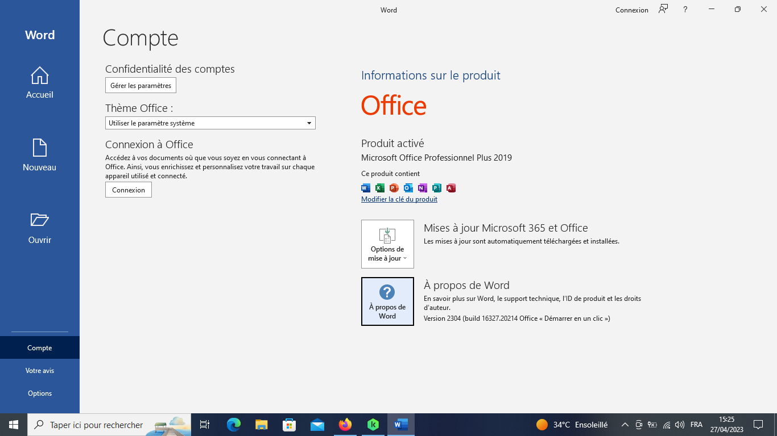Viewport: 777px width, 436px height.
Task: Click the Connexion button under Connexion à Office
Action: (129, 190)
